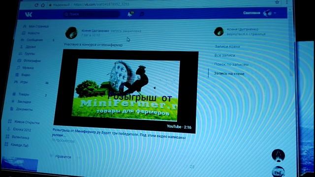
Task: Click the chat bubble icon beside Сообщения
Action: tap(22, 40)
